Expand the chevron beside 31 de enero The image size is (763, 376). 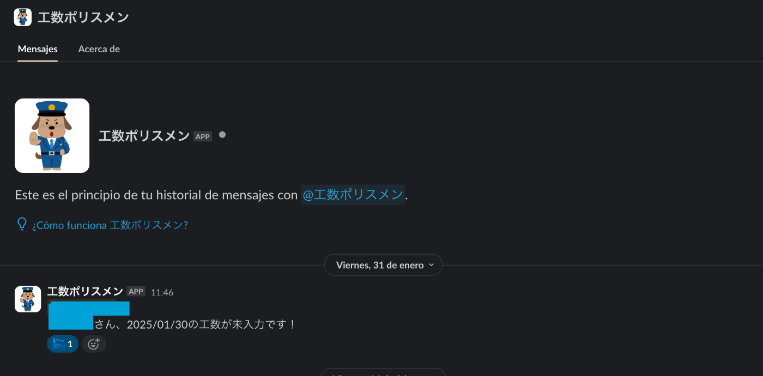432,265
